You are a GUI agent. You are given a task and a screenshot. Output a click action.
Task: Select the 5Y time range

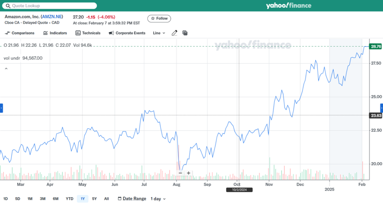94,199
